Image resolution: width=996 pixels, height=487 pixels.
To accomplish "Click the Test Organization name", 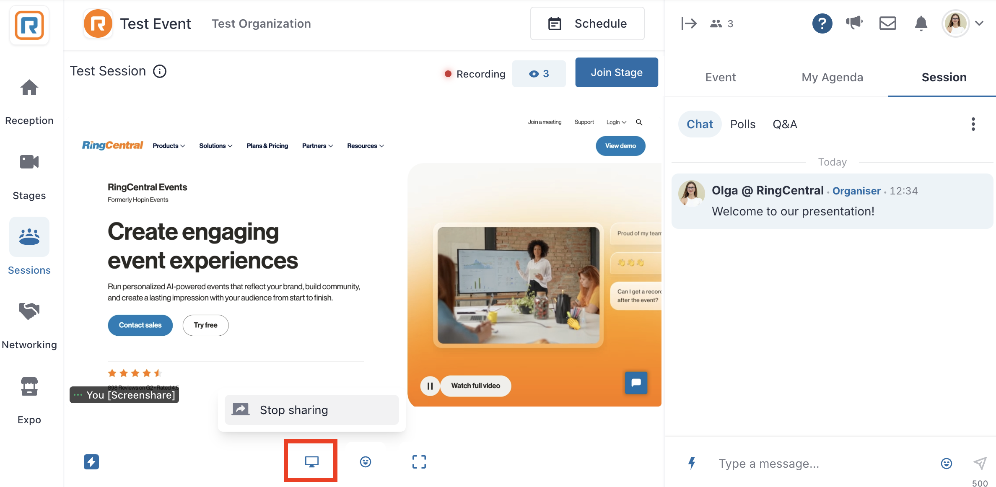I will pos(261,23).
